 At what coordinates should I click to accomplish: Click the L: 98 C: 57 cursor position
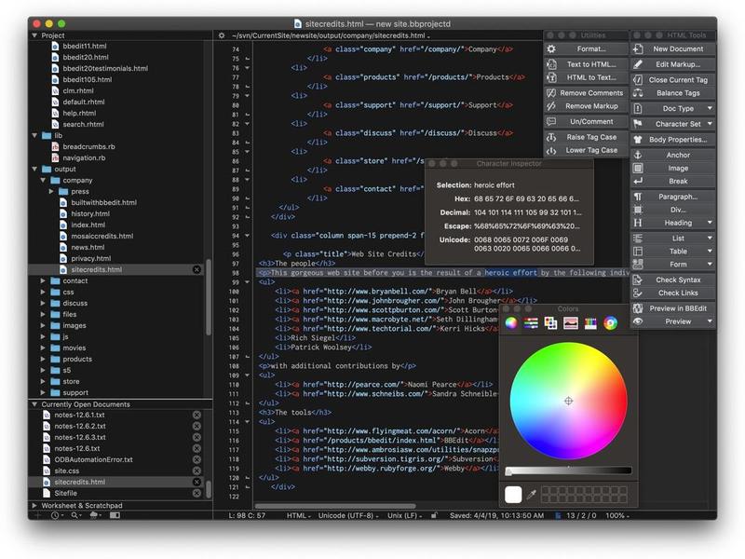click(247, 515)
